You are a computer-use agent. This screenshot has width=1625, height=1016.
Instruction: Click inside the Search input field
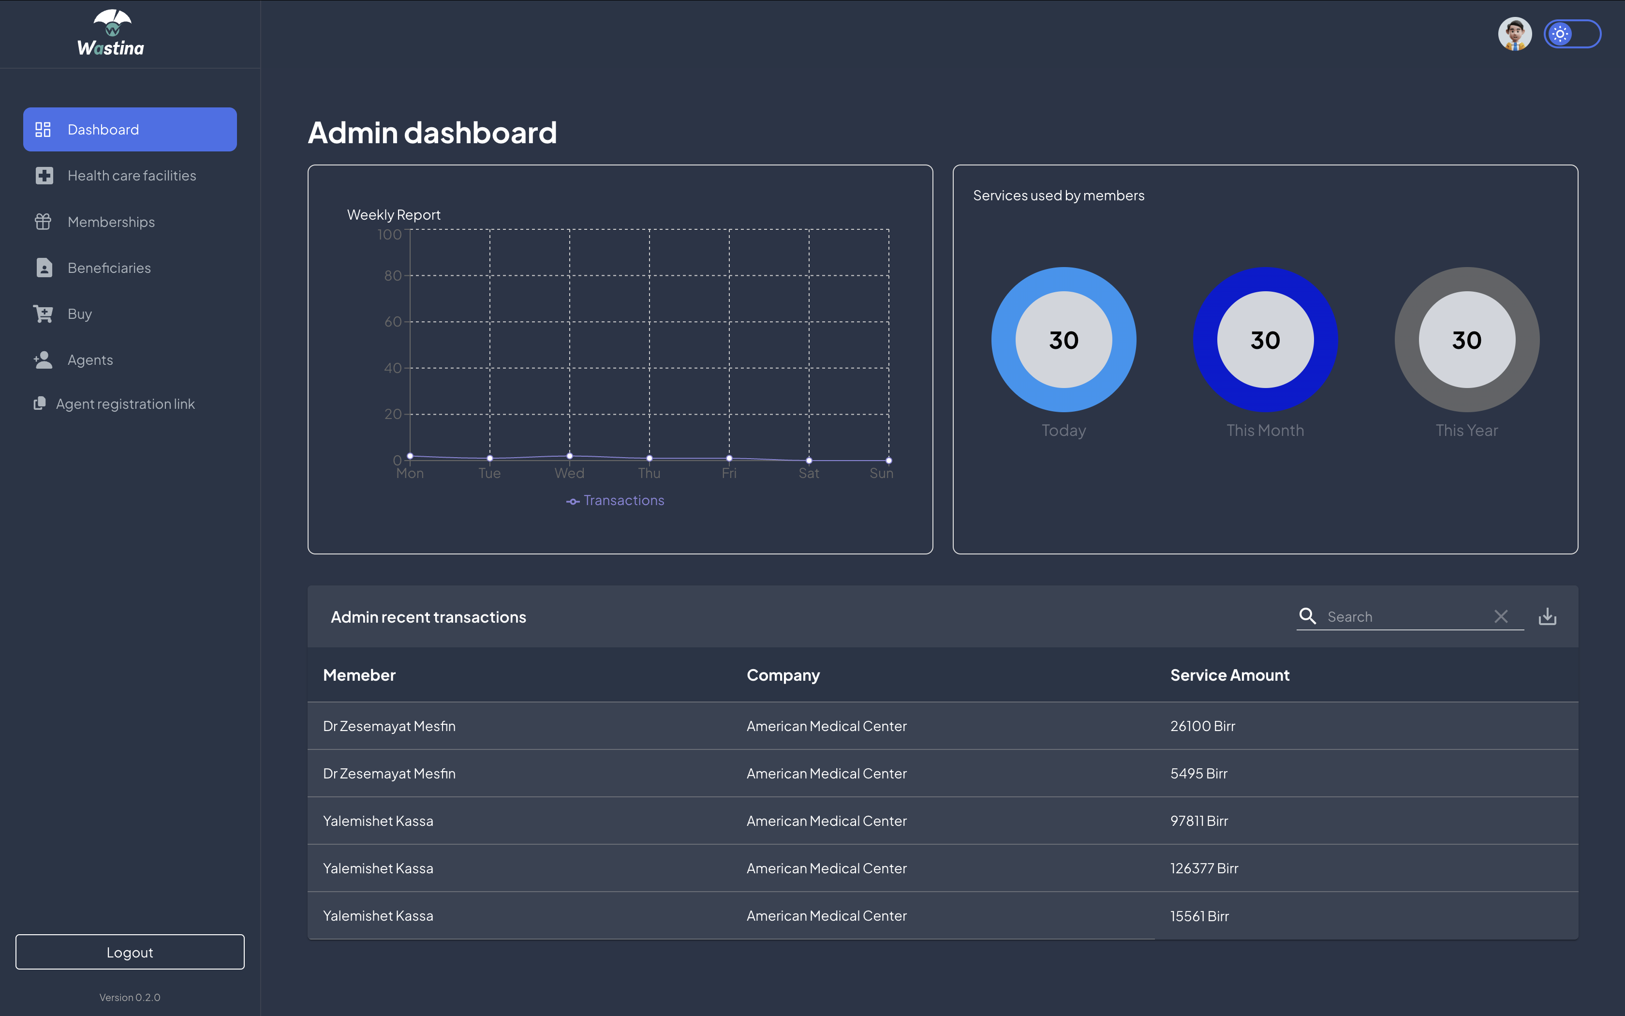1403,616
